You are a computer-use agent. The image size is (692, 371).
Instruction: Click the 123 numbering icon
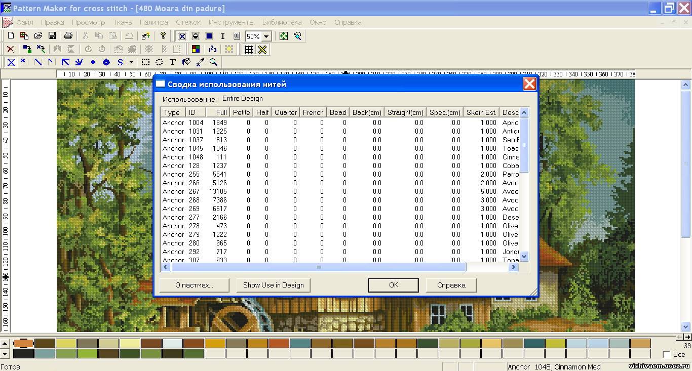tap(212, 49)
